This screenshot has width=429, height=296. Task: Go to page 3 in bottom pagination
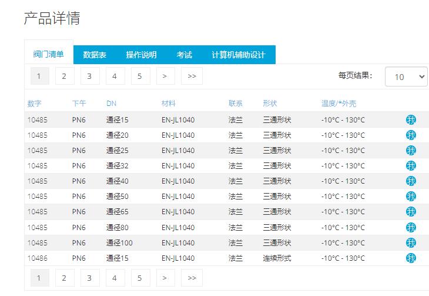89,278
